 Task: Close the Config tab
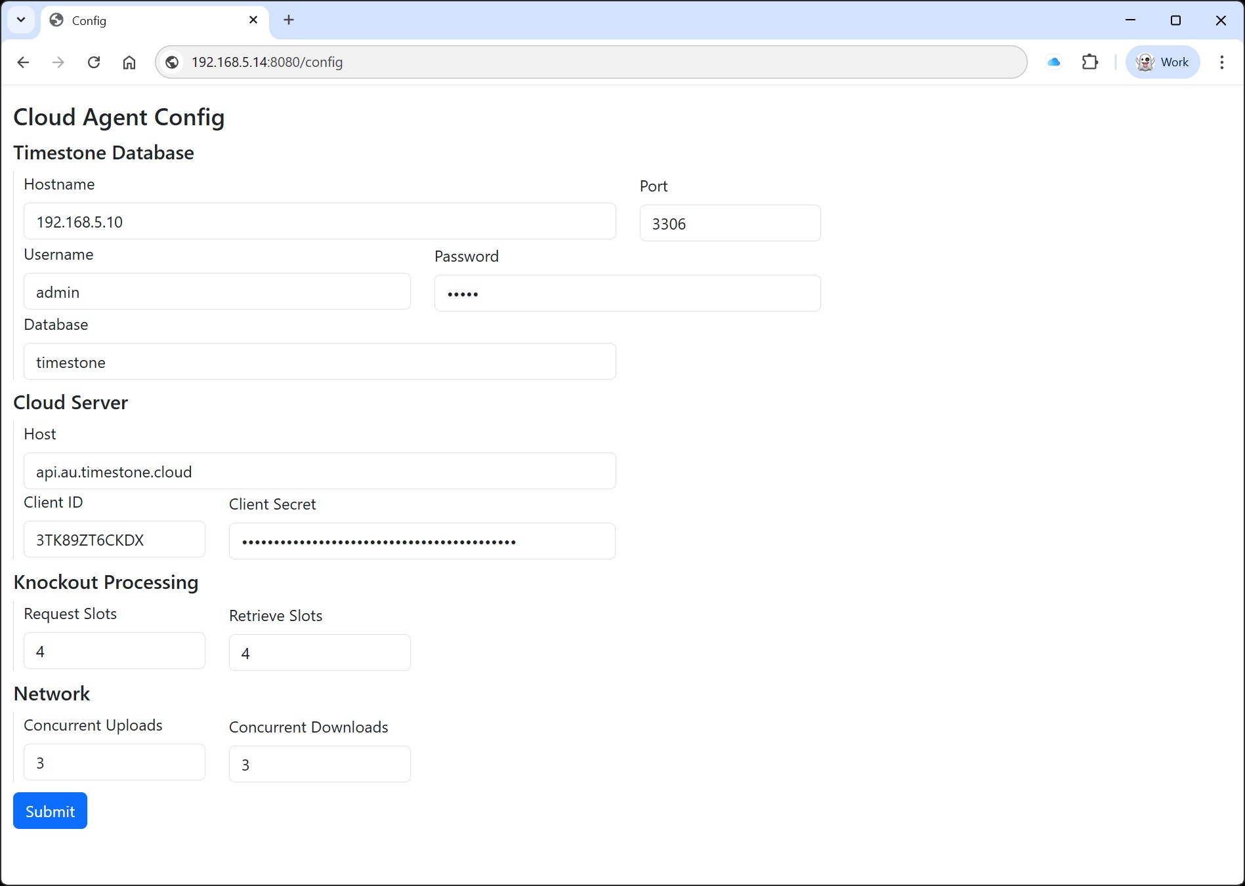[x=253, y=20]
